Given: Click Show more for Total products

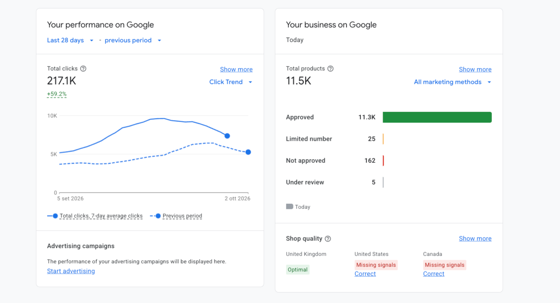Looking at the screenshot, I should pyautogui.click(x=475, y=69).
